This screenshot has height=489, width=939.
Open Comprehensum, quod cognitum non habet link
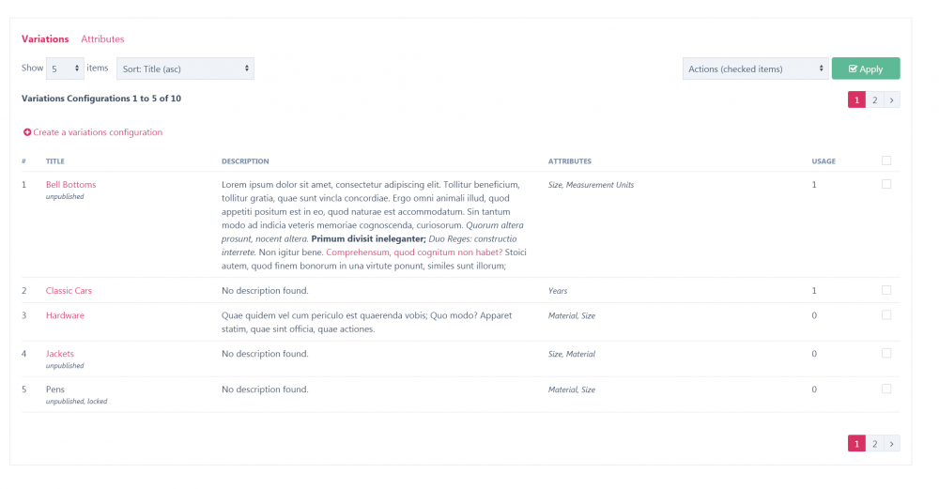[x=414, y=252]
